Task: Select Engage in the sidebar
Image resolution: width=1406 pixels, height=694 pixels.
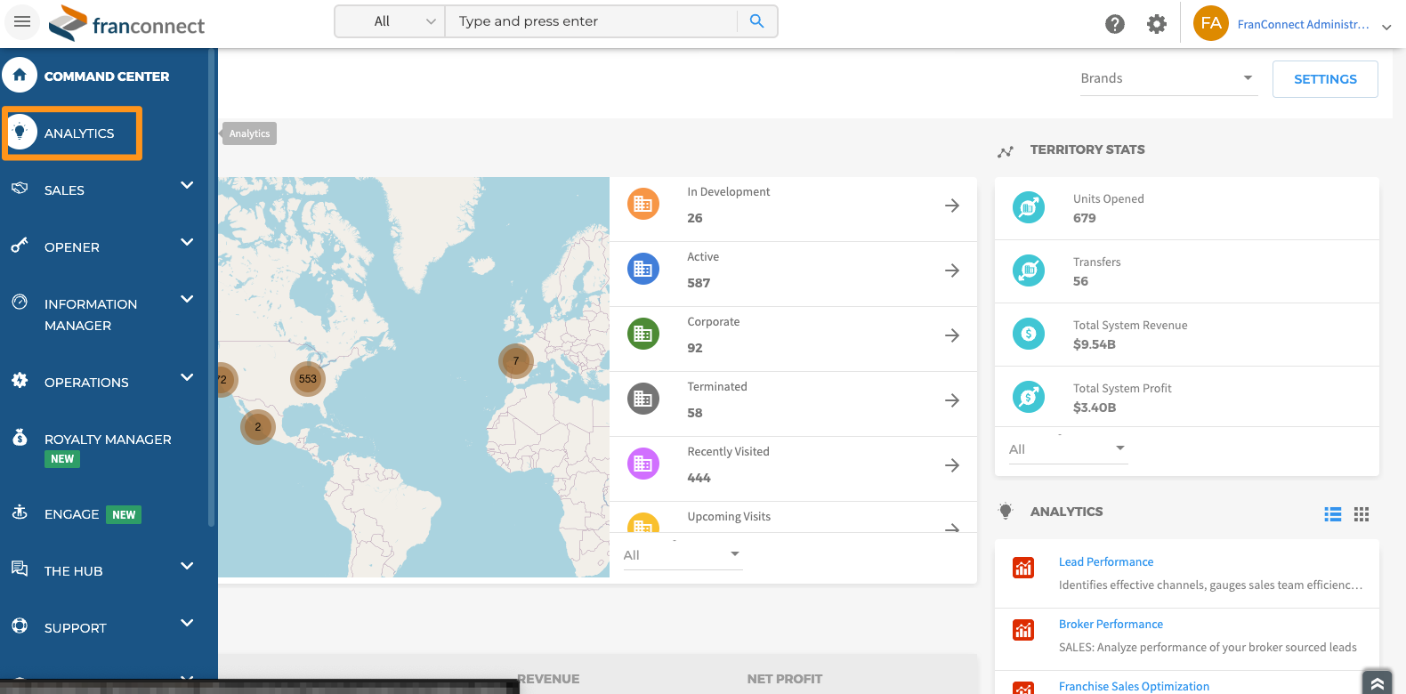Action: (71, 514)
